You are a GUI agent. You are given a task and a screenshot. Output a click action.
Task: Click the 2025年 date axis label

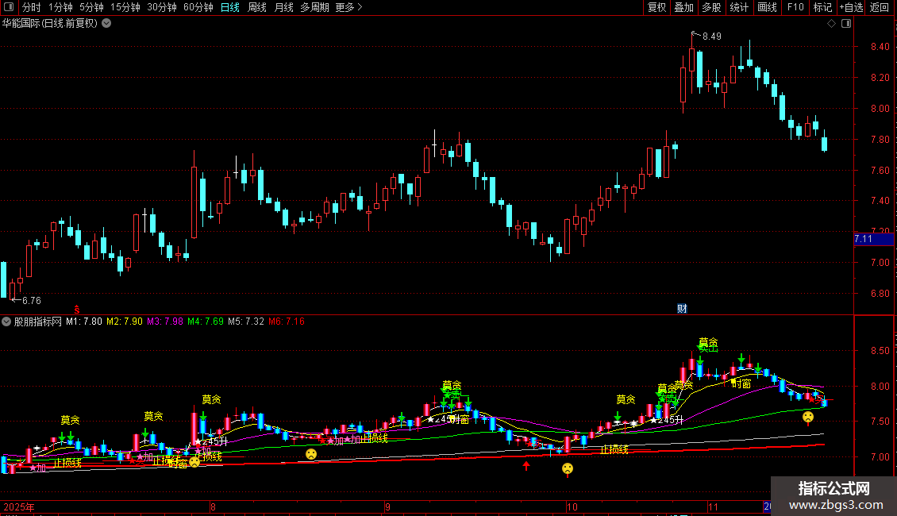[x=19, y=506]
